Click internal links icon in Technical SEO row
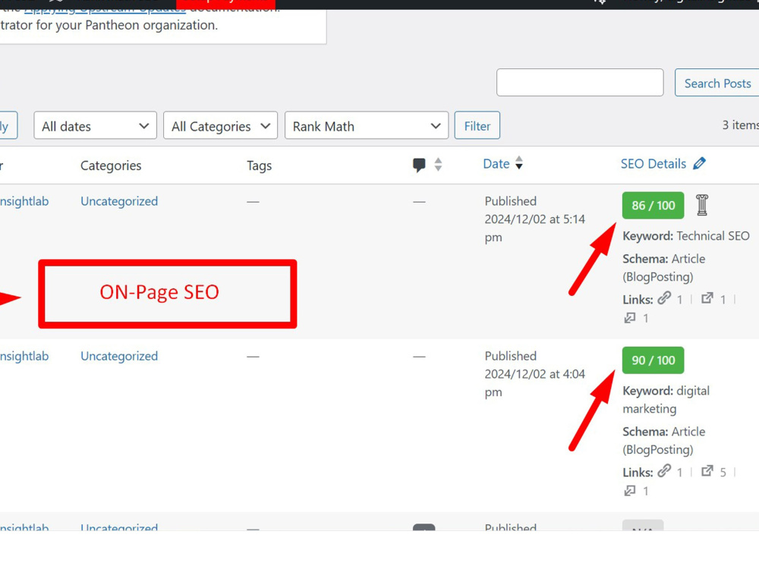This screenshot has width=759, height=569. [664, 298]
